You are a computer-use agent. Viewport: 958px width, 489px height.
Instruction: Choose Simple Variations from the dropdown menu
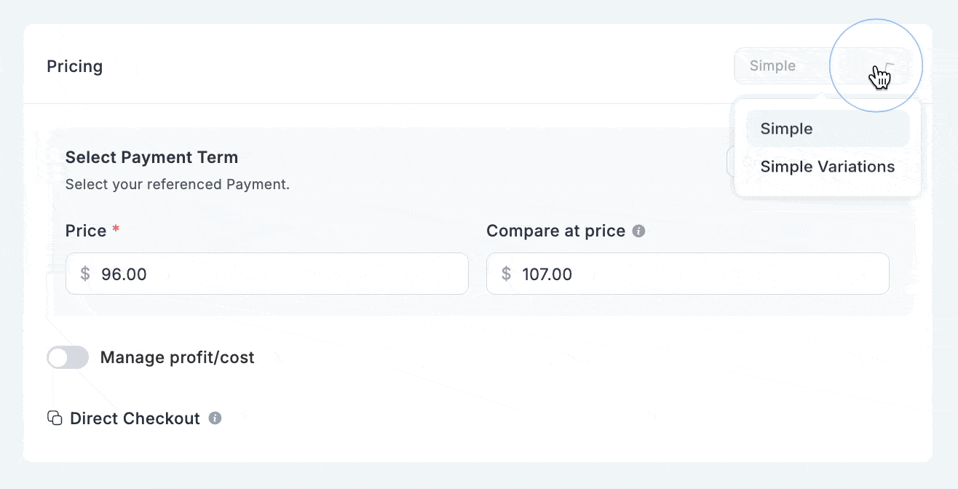827,167
